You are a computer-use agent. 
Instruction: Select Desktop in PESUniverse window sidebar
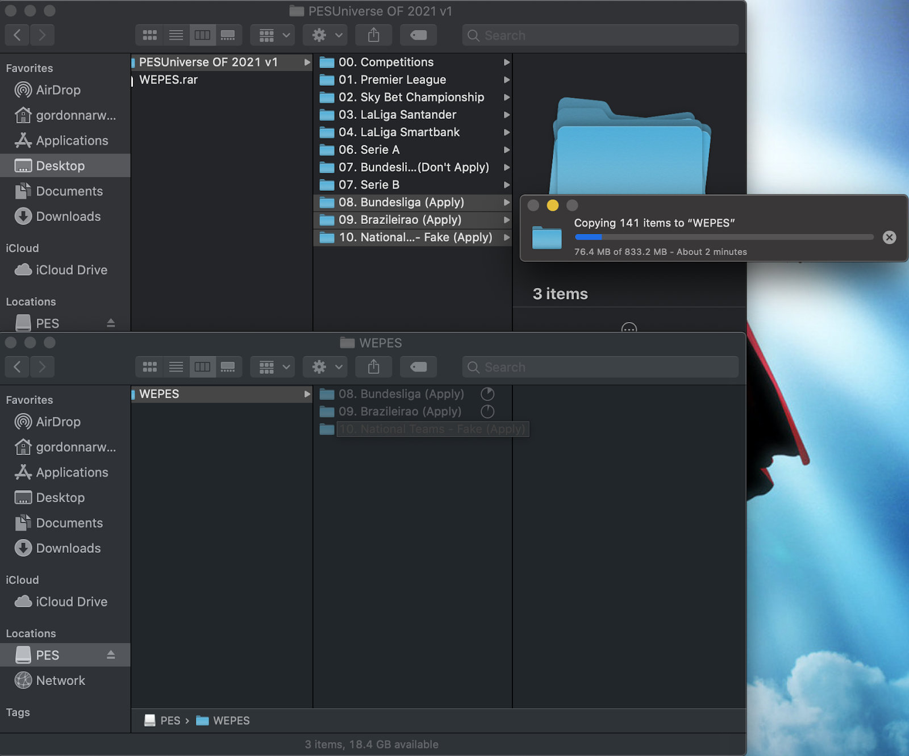tap(65, 166)
